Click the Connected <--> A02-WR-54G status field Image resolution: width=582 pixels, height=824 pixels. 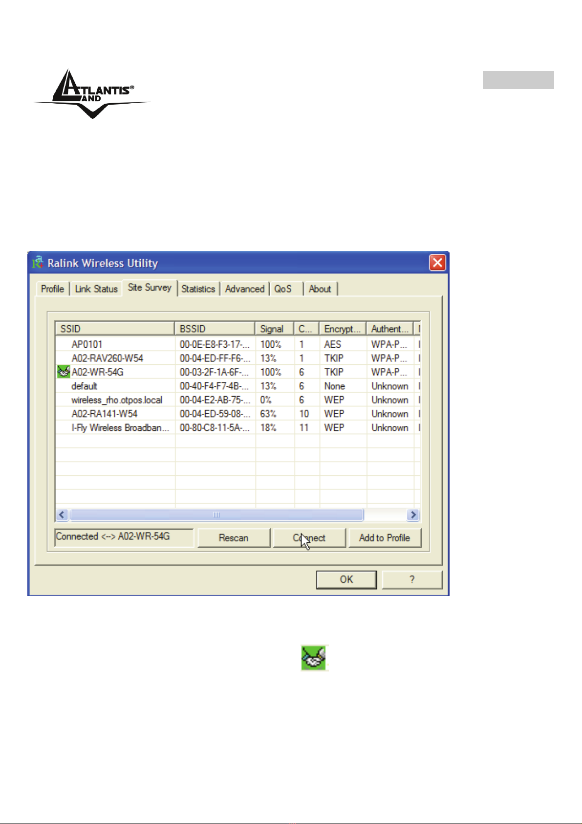[124, 537]
